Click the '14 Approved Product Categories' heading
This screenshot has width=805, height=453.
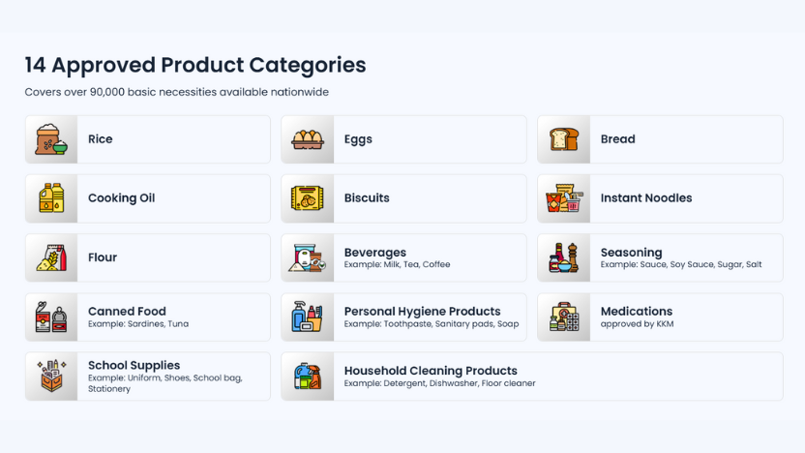click(x=195, y=65)
